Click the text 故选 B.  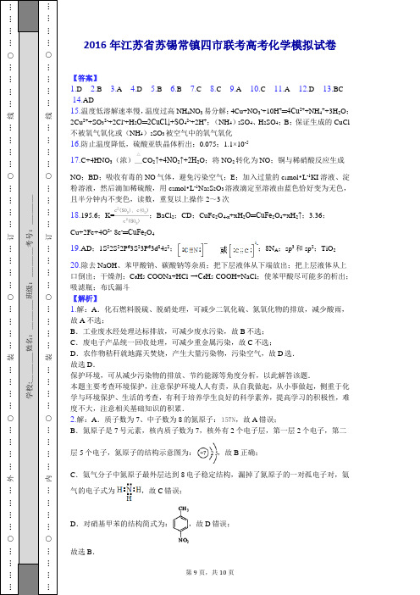83,552
